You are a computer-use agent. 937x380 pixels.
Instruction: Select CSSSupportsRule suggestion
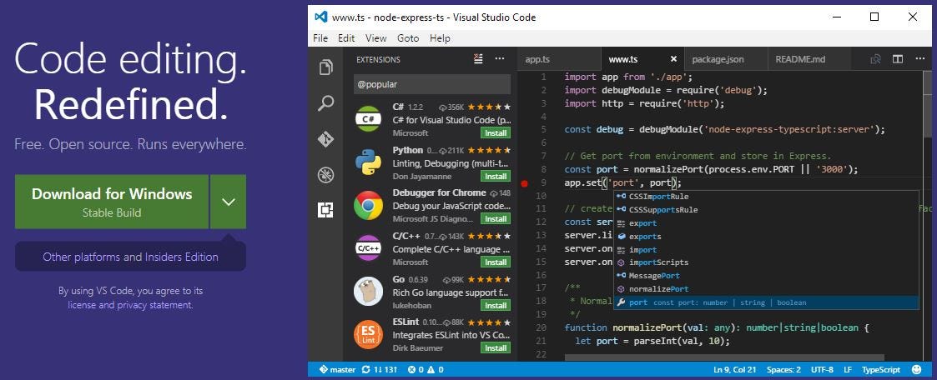767,209
